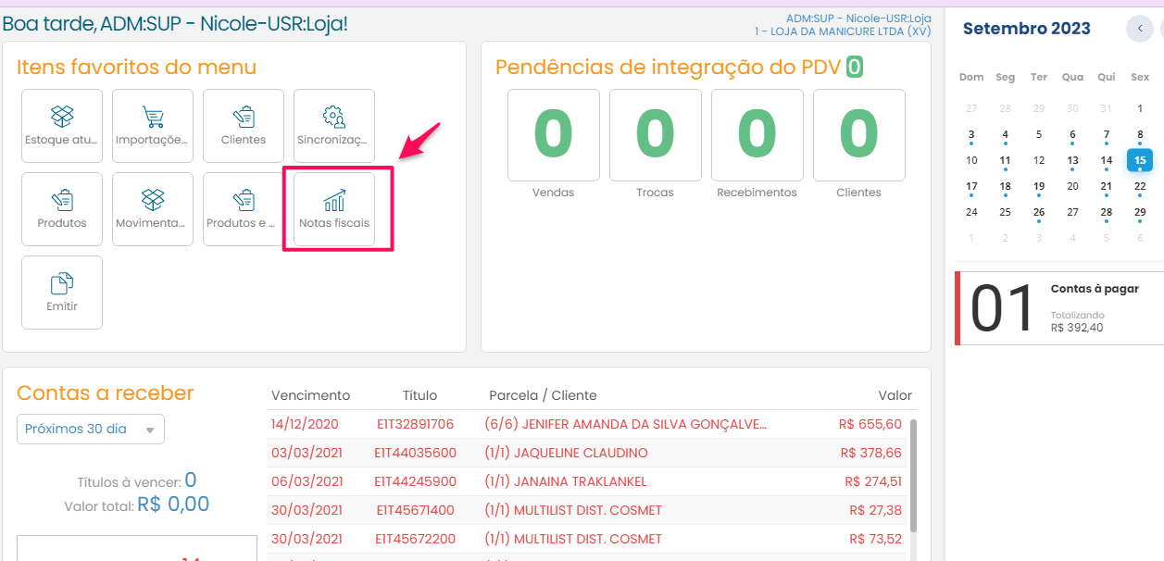The height and width of the screenshot is (561, 1164).
Task: Expand the Próximos 30 dias dropdown
Action: pyautogui.click(x=91, y=430)
